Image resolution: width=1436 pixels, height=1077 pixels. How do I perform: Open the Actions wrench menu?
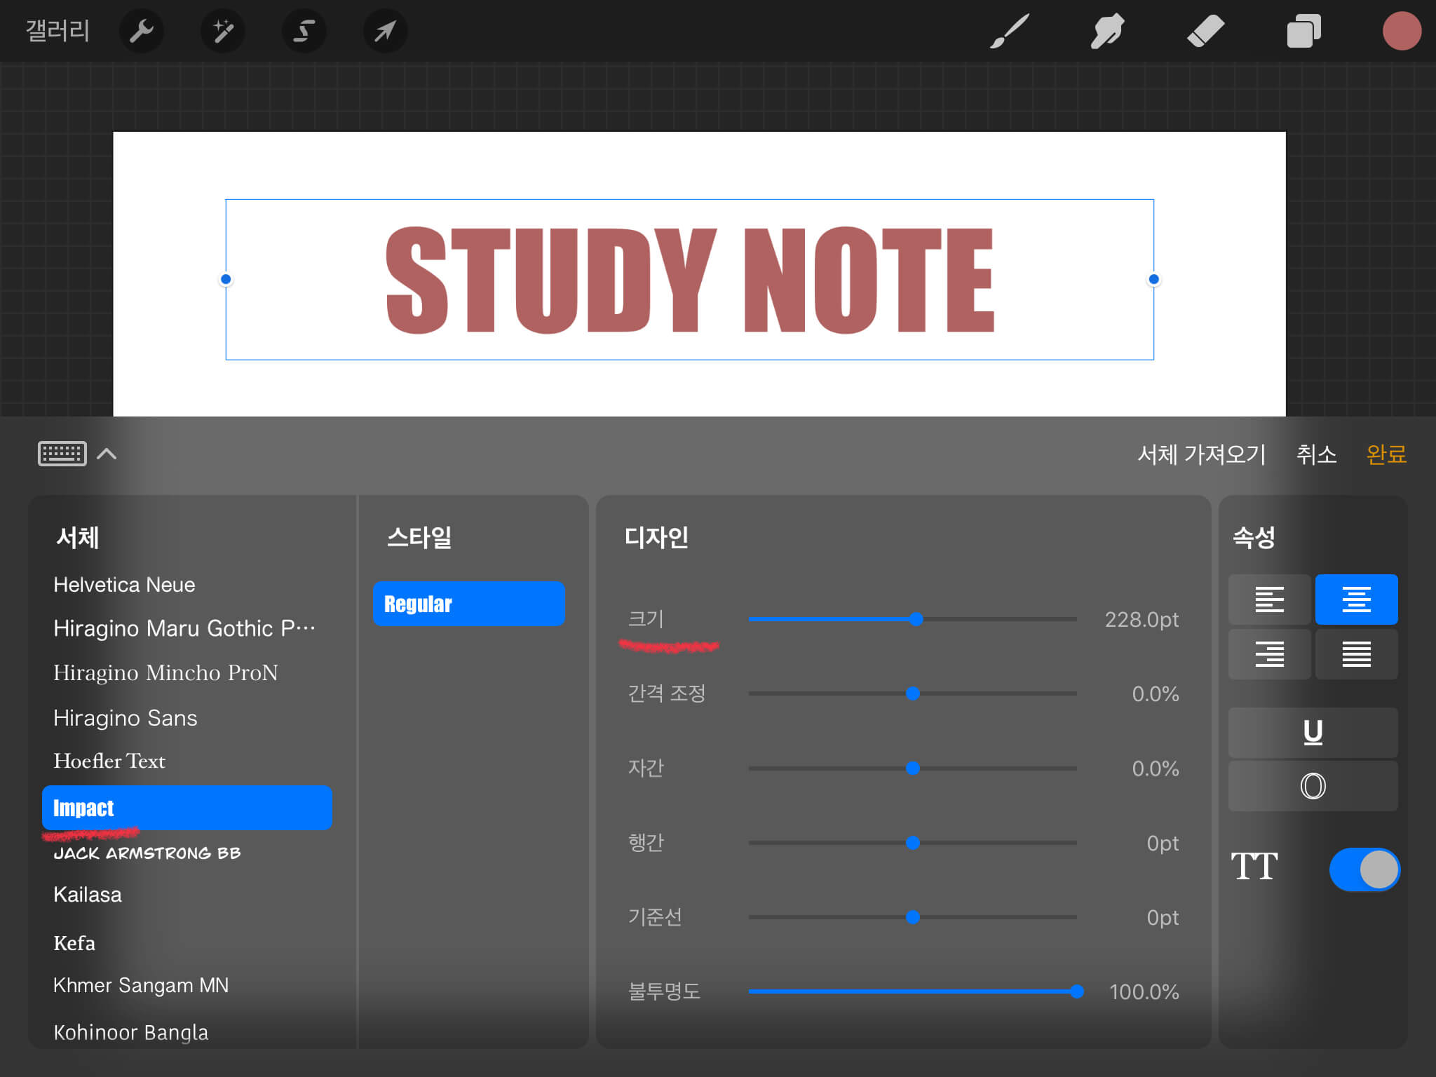(141, 31)
